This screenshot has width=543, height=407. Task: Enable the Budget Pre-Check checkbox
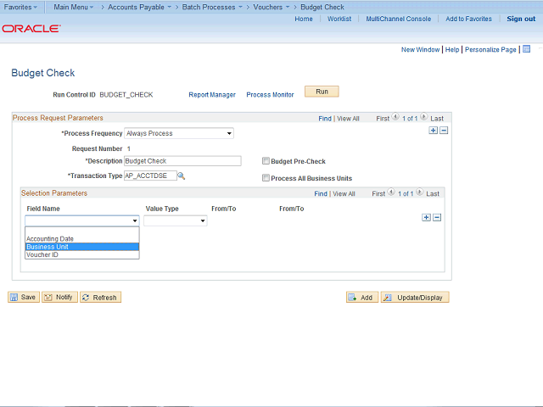click(x=266, y=161)
